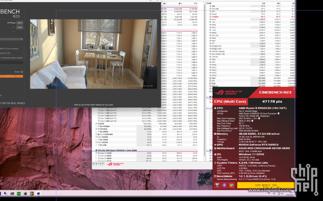Click the stopwatch icon beside System Timers
This screenshot has height=201, width=323.
point(215,163)
